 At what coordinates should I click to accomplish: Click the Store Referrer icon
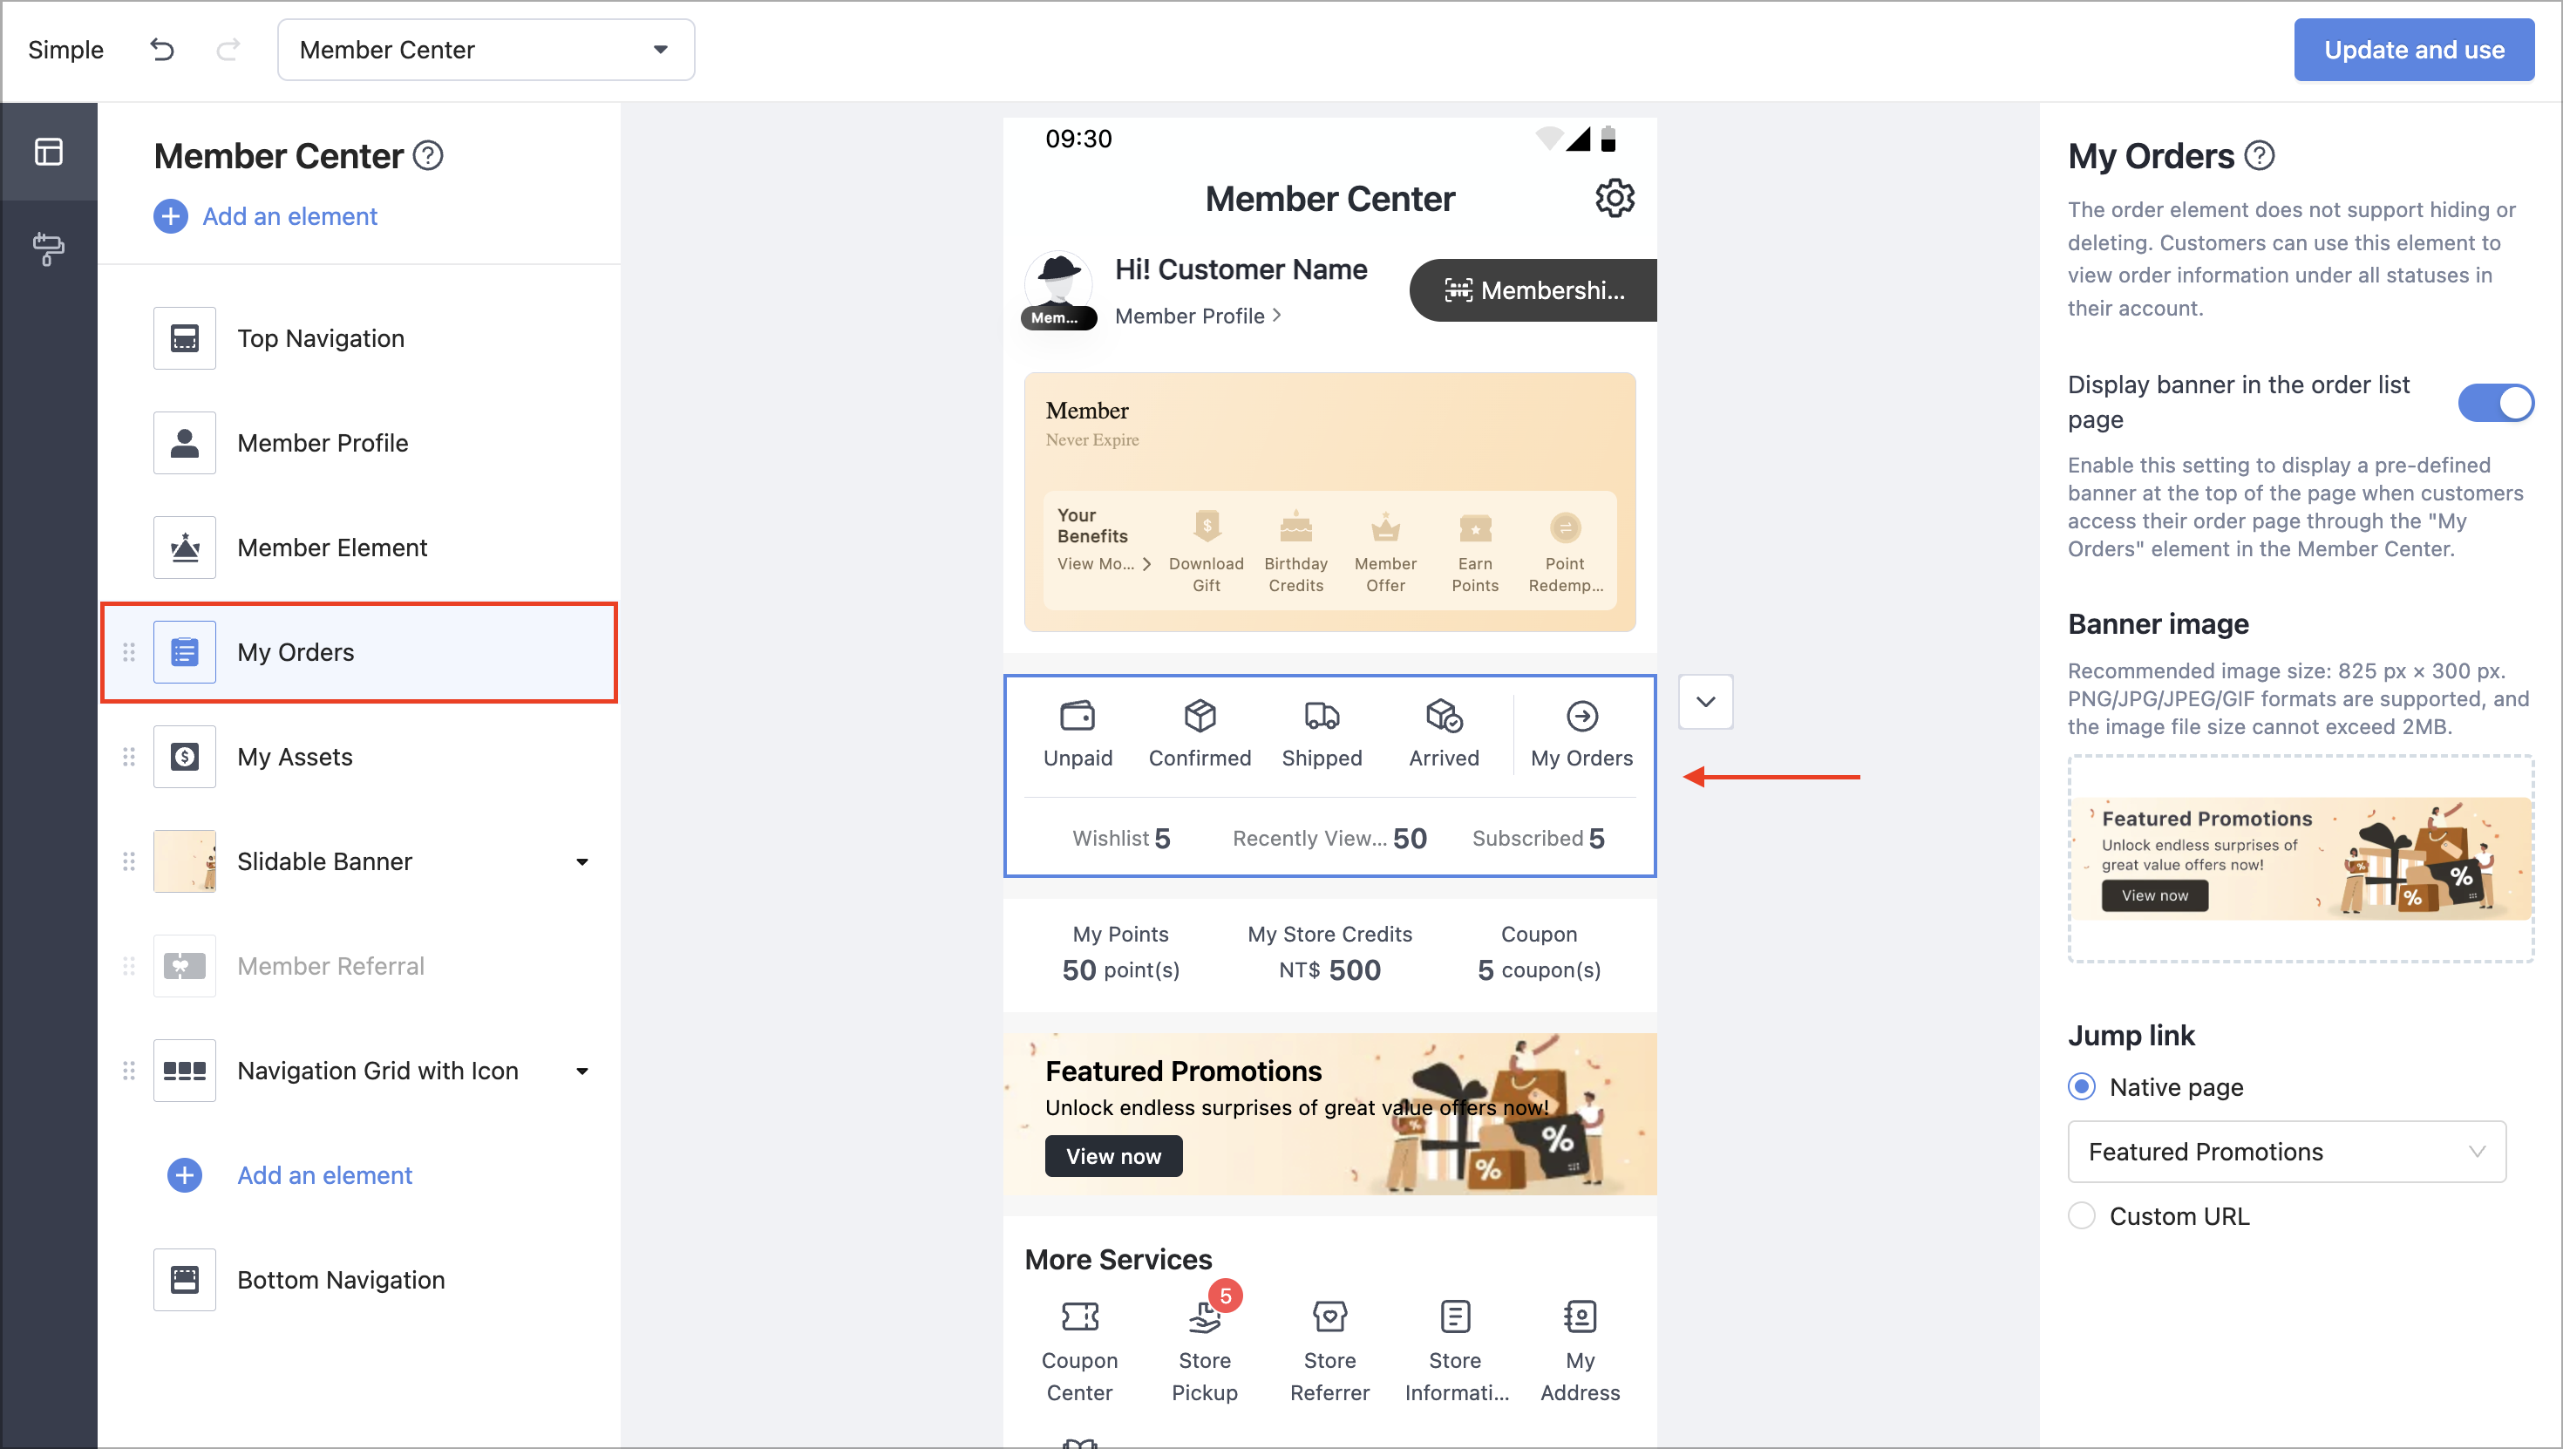click(1329, 1316)
